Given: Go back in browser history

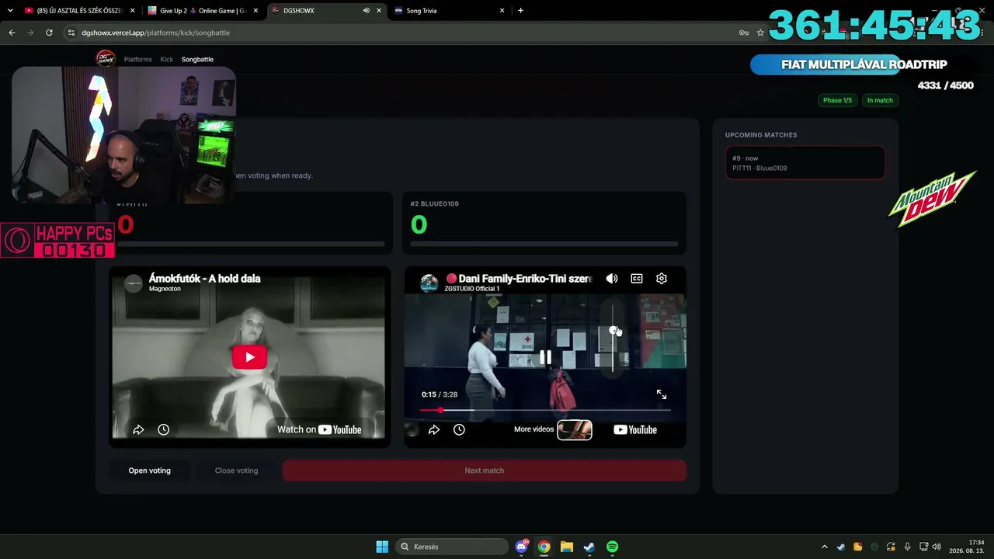Looking at the screenshot, I should [x=12, y=33].
